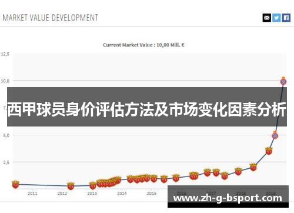Share the chart via Twitter icon
The width and height of the screenshot is (294, 213).
(276, 18)
